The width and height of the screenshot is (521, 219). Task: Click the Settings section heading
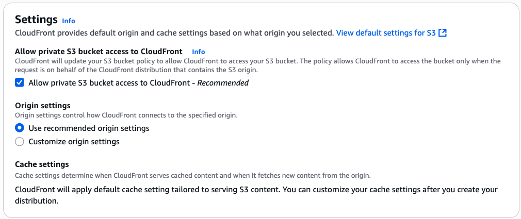pos(36,20)
